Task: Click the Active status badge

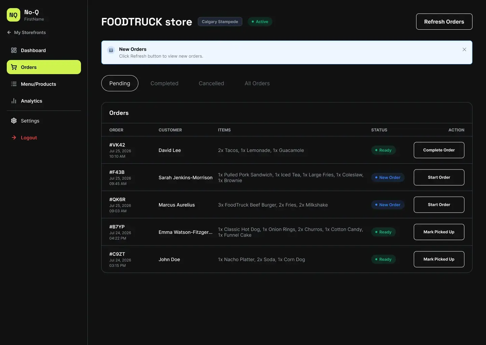Action: 260,22
